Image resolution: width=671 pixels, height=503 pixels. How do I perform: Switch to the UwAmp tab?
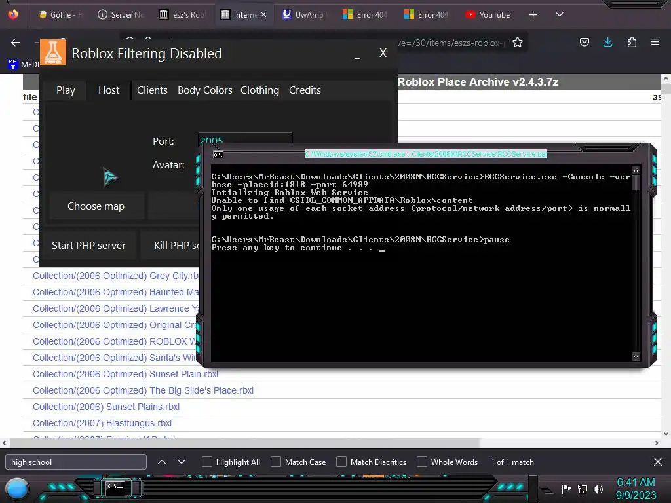(305, 15)
